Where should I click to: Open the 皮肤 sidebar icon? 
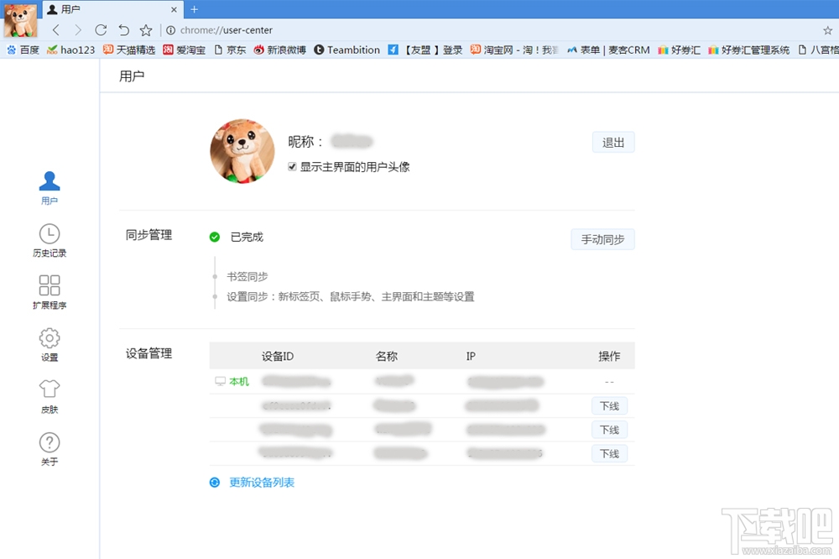tap(49, 394)
